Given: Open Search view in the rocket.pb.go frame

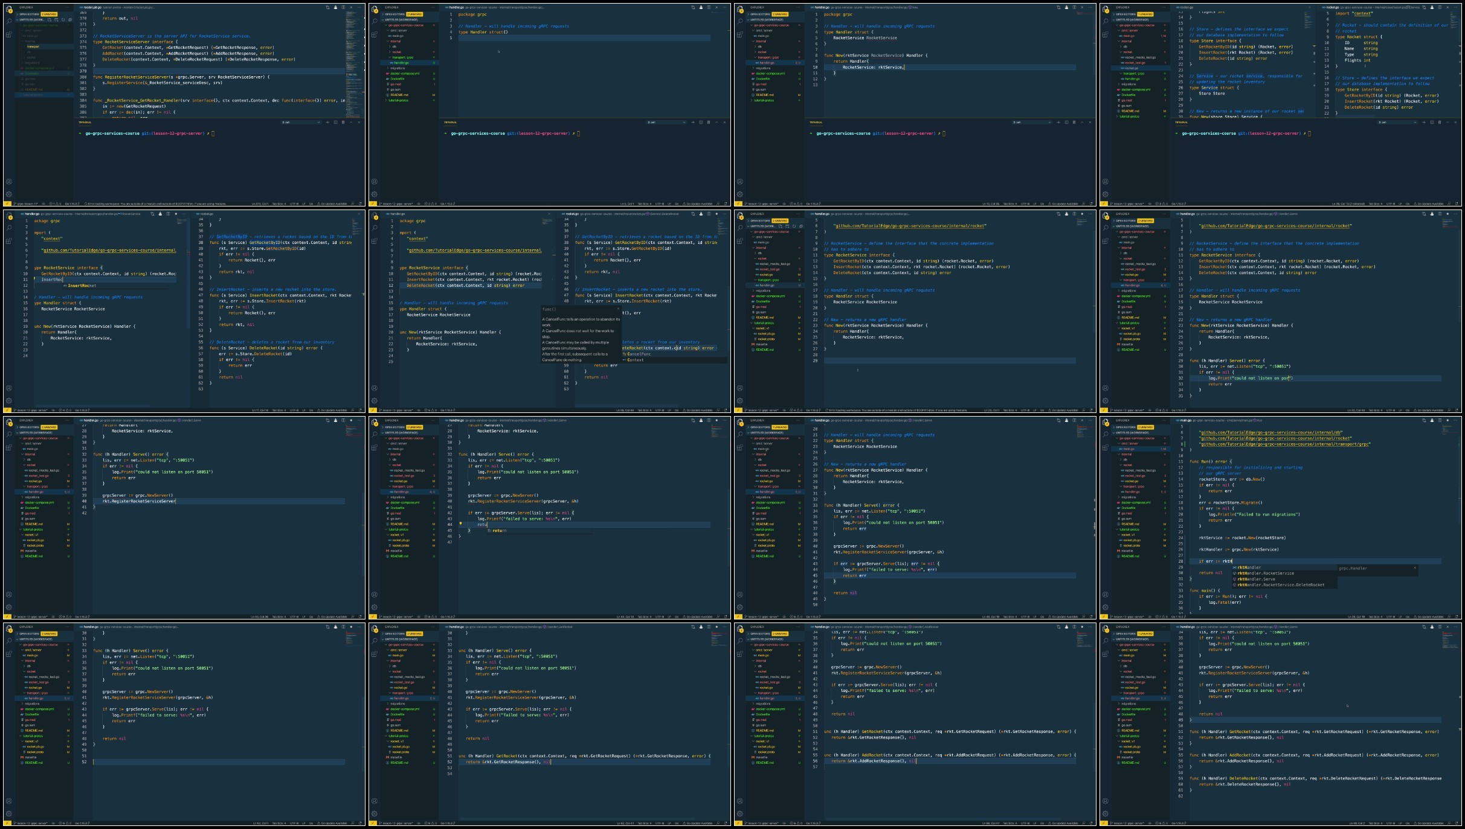Looking at the screenshot, I should point(9,21).
